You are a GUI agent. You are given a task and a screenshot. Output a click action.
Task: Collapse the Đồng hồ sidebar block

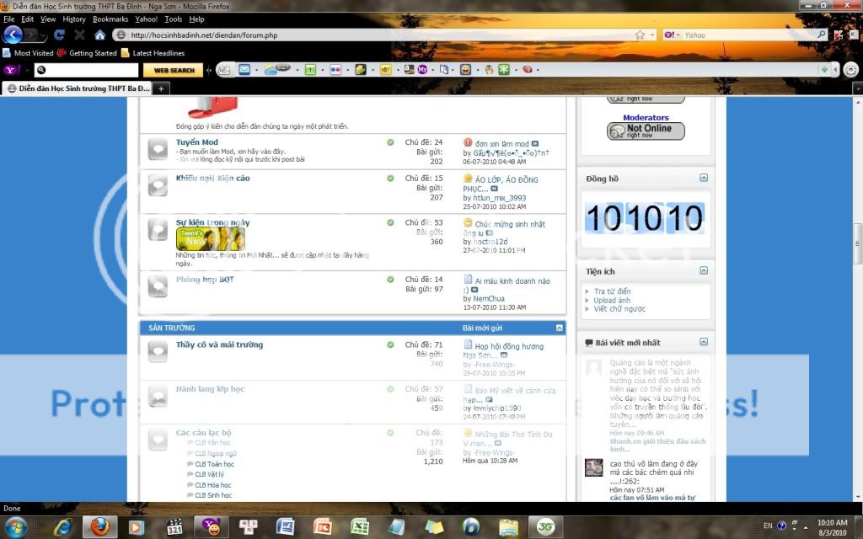click(704, 179)
